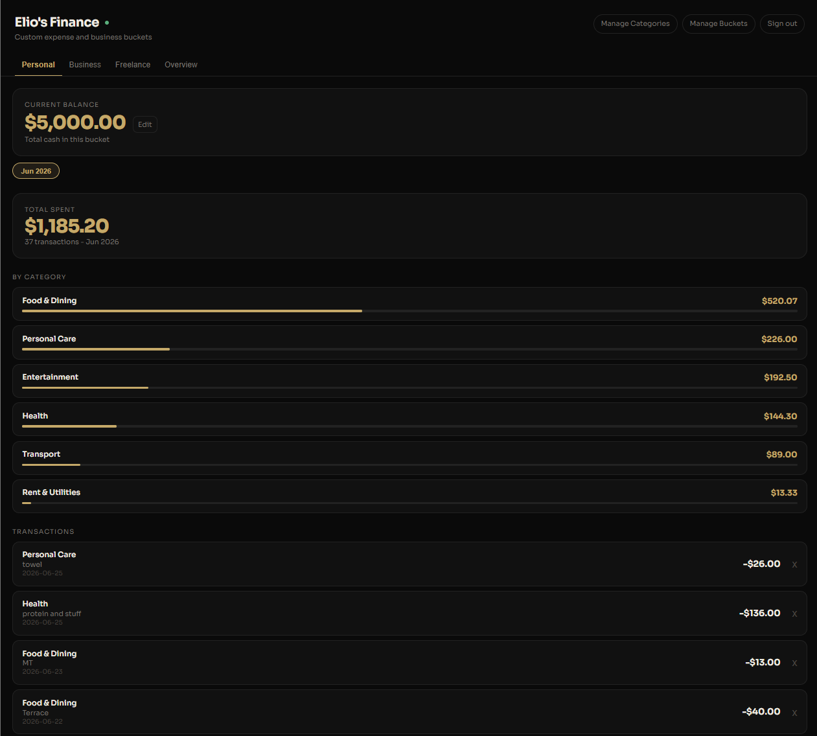Select the Jun 2026 month chip

click(36, 171)
